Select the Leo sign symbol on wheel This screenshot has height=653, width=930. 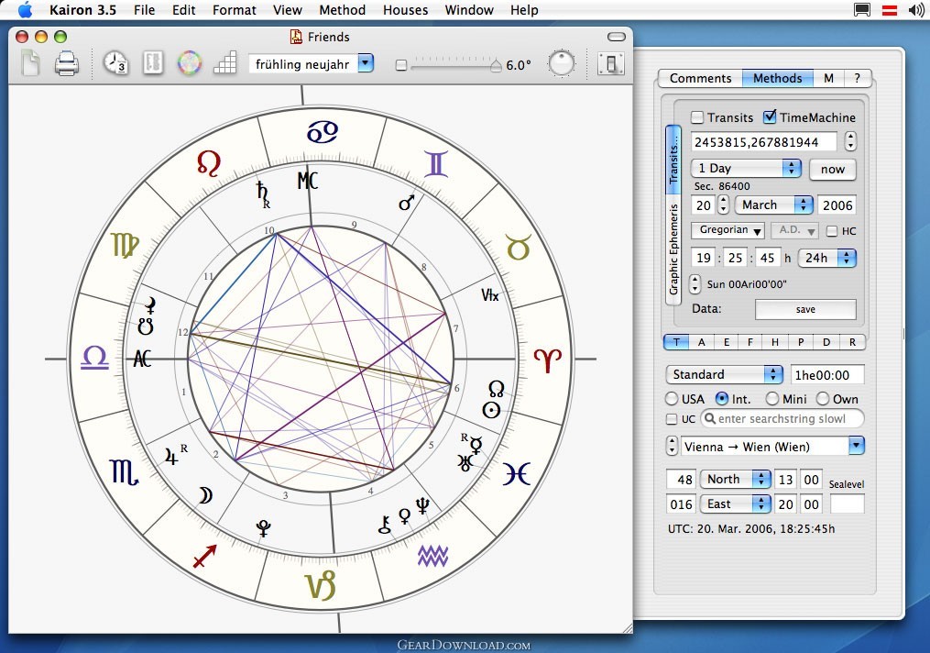pos(209,163)
